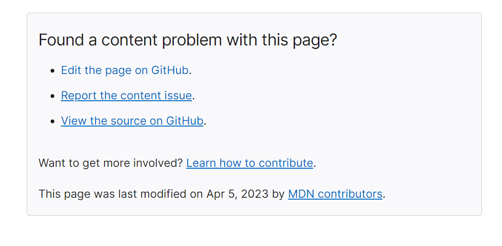The height and width of the screenshot is (246, 502).
Task: Click the 'Want to get more involved?' text
Action: pyautogui.click(x=111, y=163)
